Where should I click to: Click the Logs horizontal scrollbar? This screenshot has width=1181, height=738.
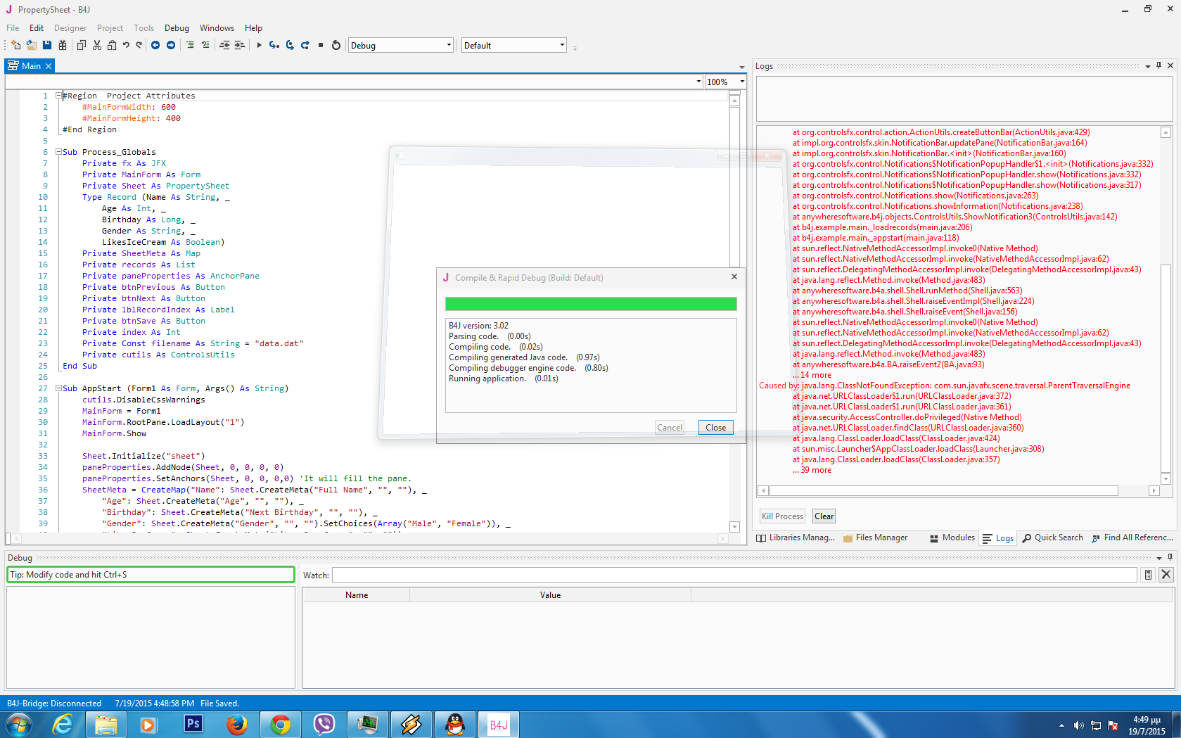point(944,490)
